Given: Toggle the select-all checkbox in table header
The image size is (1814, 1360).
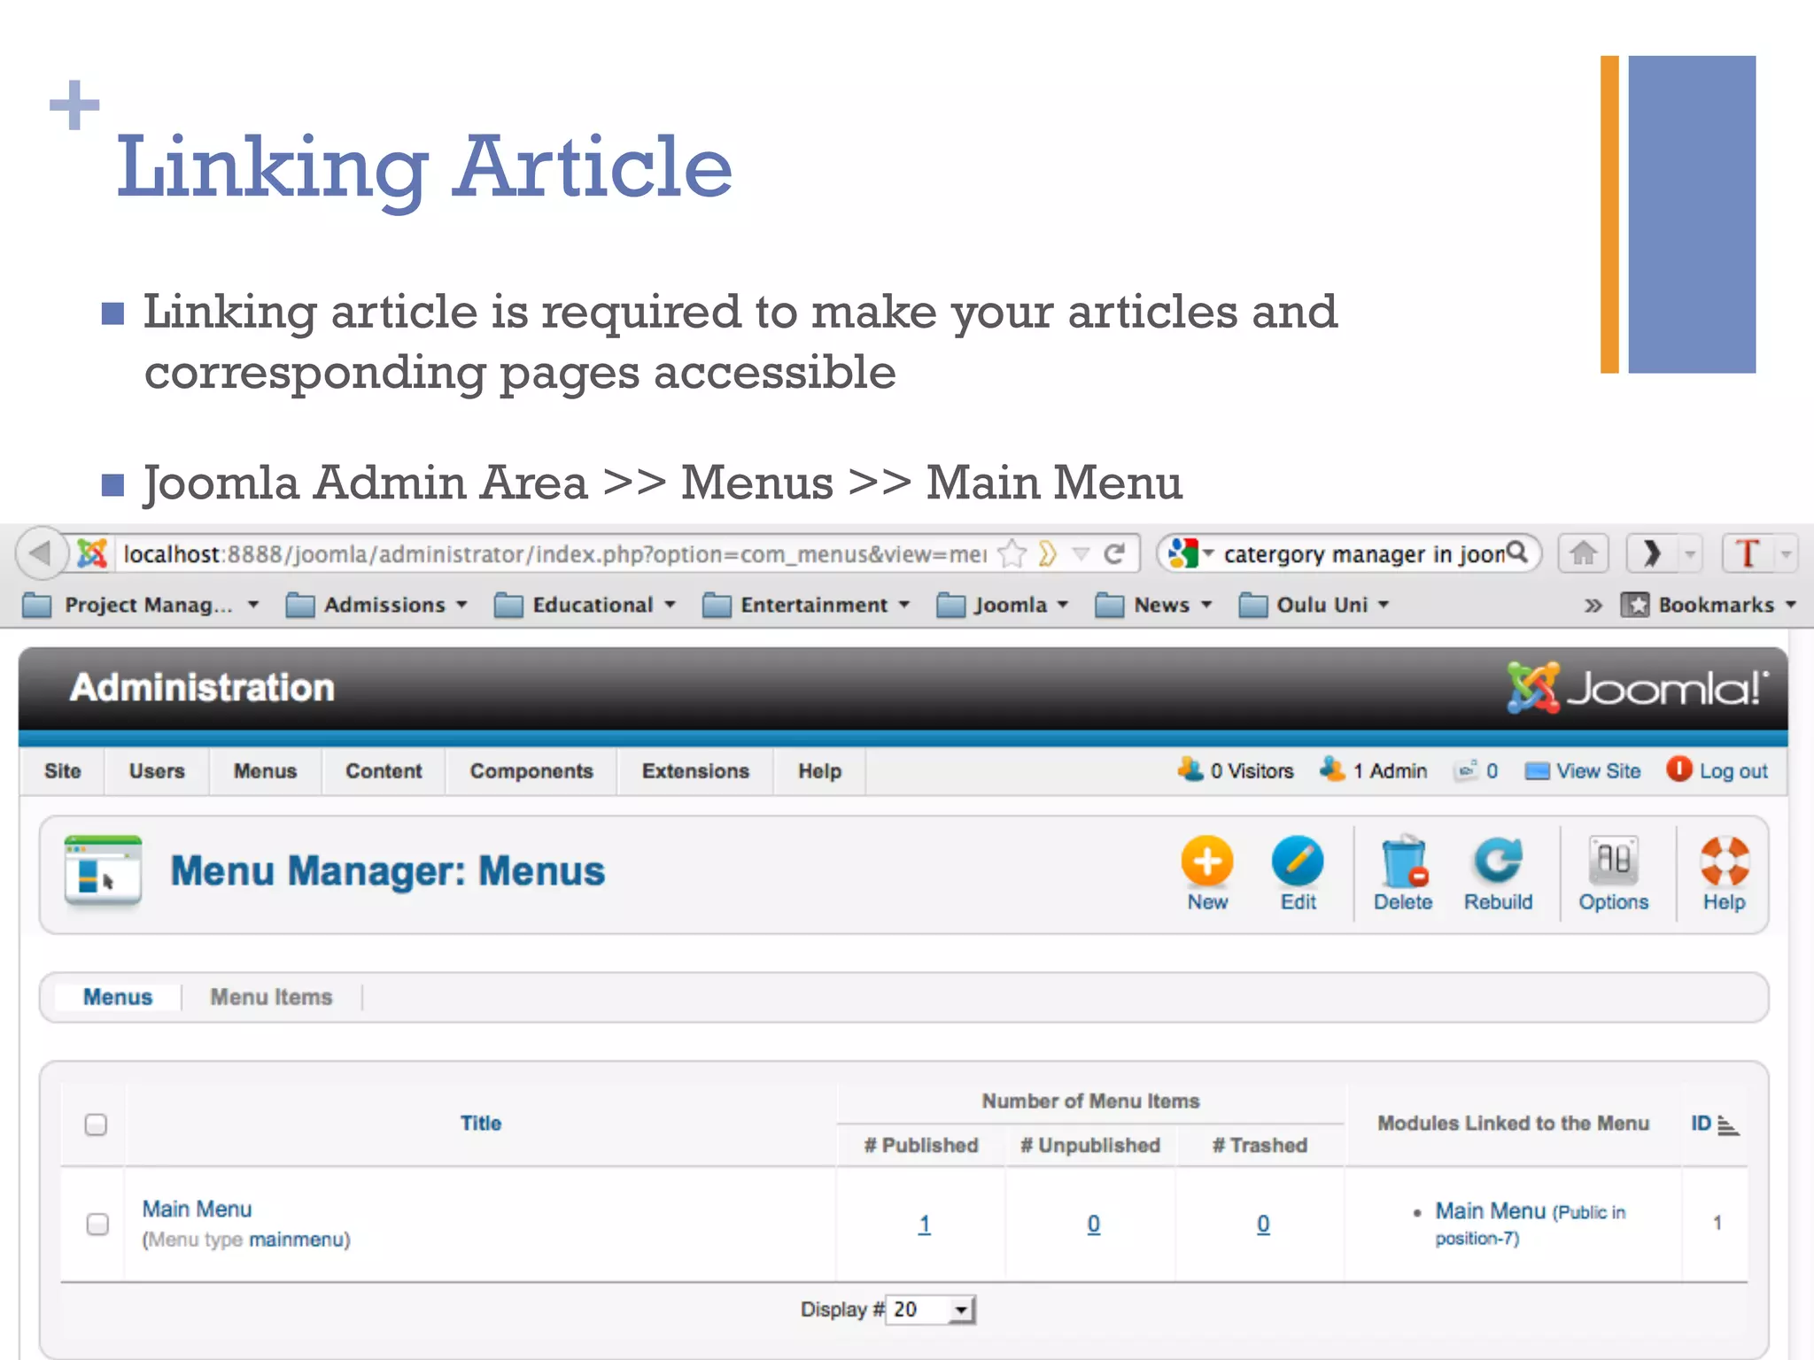Looking at the screenshot, I should coord(96,1124).
